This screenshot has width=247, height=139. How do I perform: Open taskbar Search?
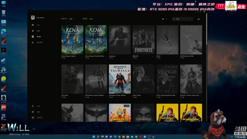(x=98, y=137)
